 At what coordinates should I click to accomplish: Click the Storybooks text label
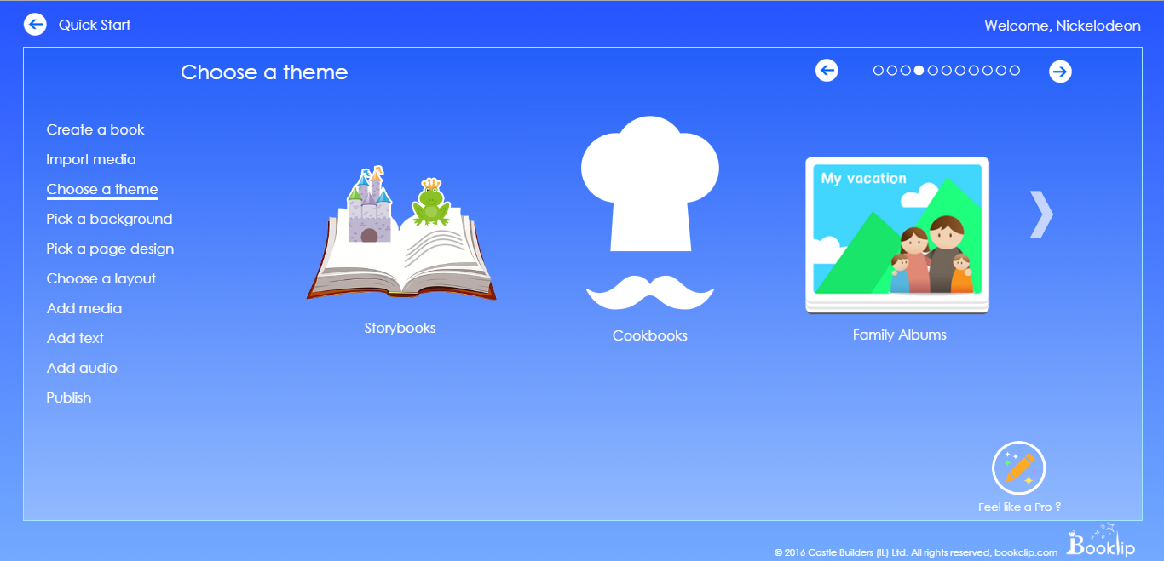(x=400, y=328)
